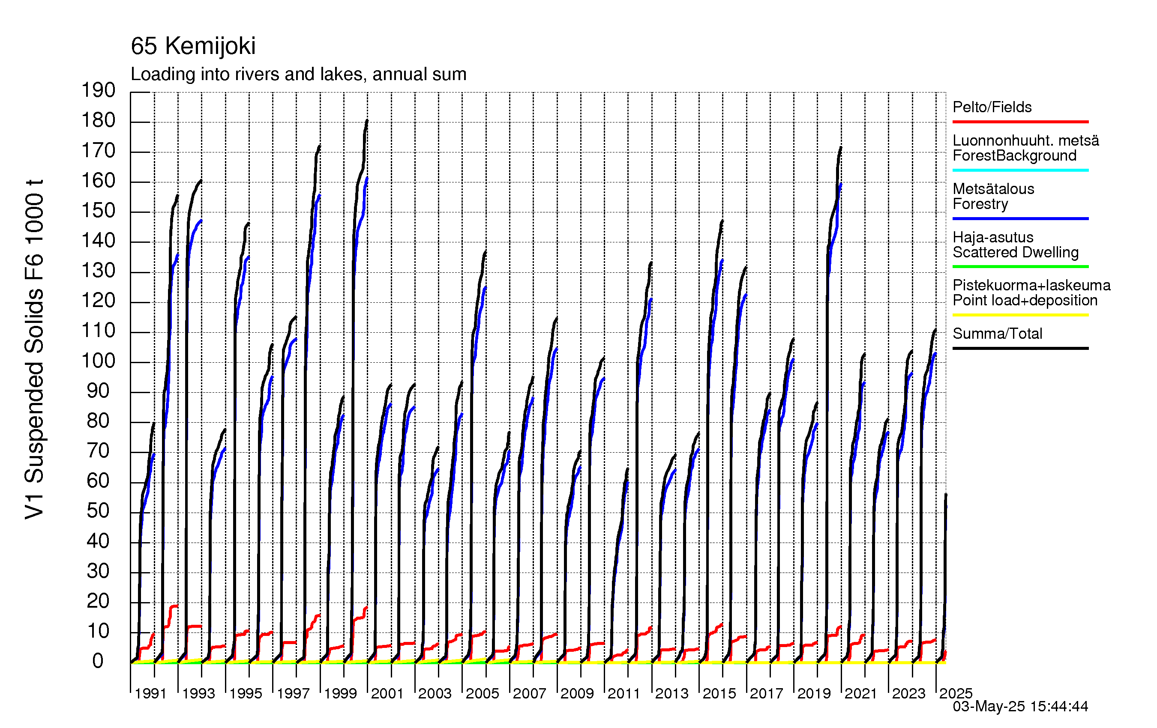Click the x-axis year 2021
1157x728 pixels.
tap(861, 694)
